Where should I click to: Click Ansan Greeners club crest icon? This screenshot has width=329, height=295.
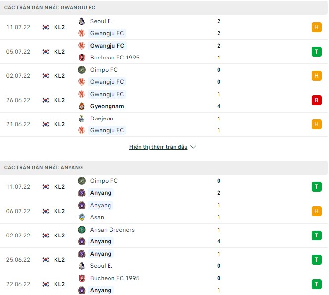click(x=82, y=230)
